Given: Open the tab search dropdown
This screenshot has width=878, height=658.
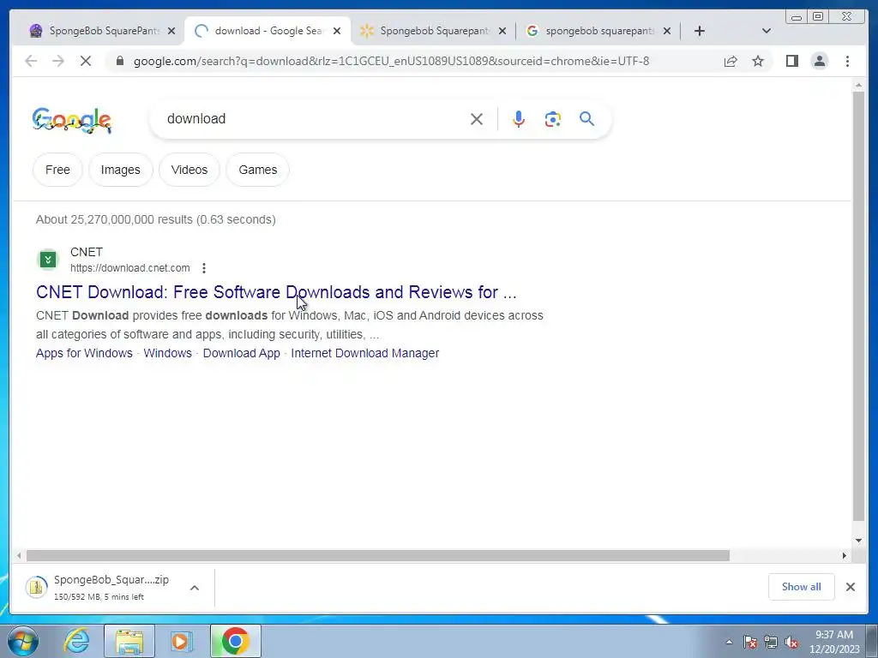Looking at the screenshot, I should click(767, 31).
